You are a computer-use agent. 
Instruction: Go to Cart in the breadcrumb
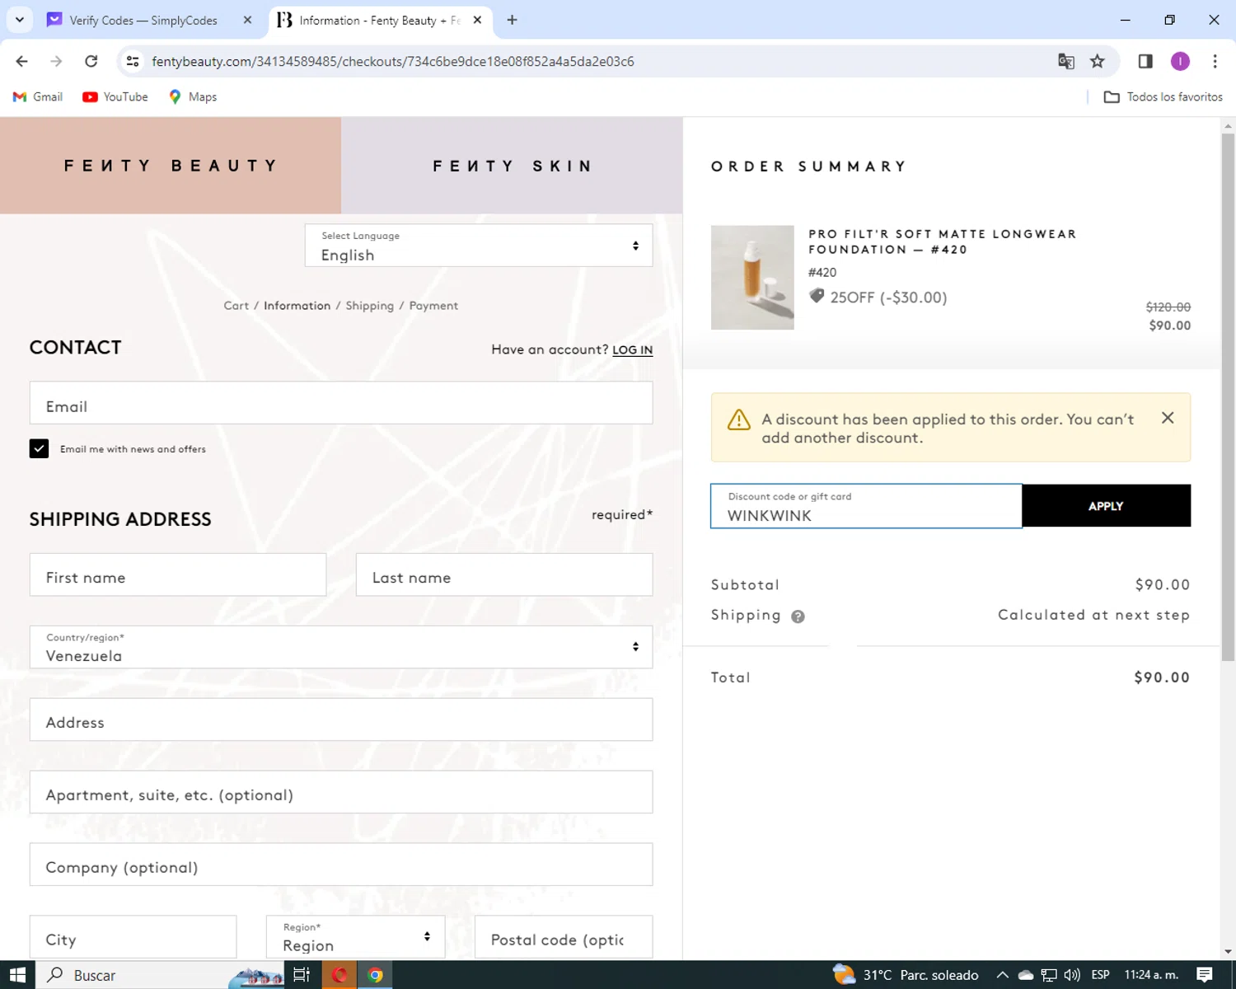[236, 306]
